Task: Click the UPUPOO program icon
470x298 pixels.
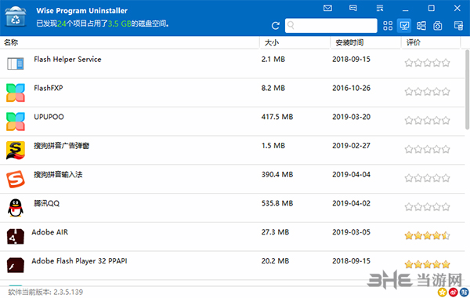Action: (x=16, y=122)
